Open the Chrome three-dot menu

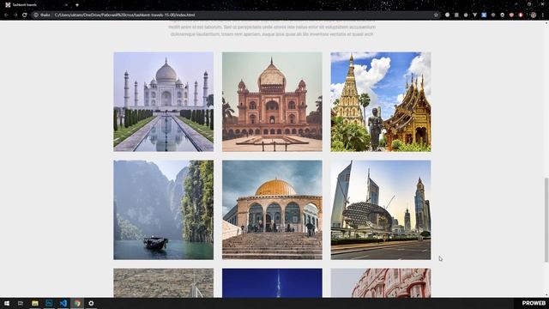tap(543, 15)
